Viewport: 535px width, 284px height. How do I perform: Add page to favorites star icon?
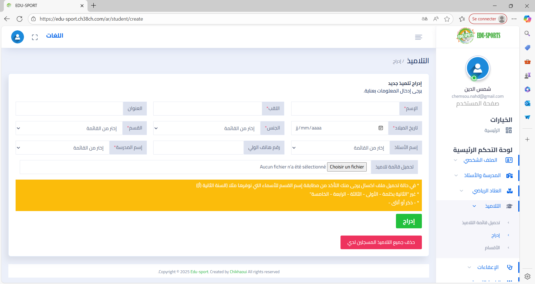[447, 19]
